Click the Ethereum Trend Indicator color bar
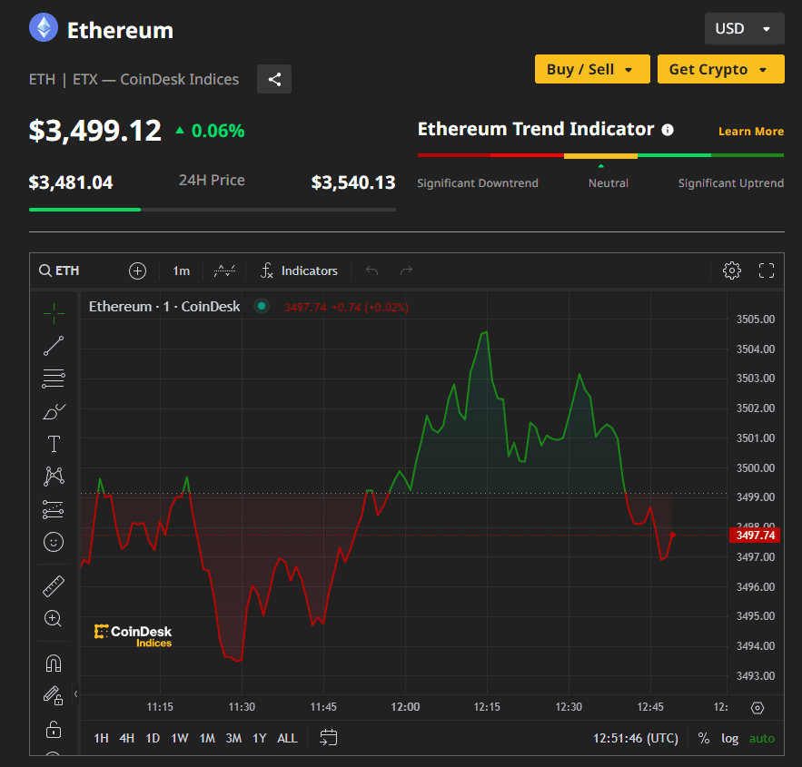802x767 pixels. point(600,155)
